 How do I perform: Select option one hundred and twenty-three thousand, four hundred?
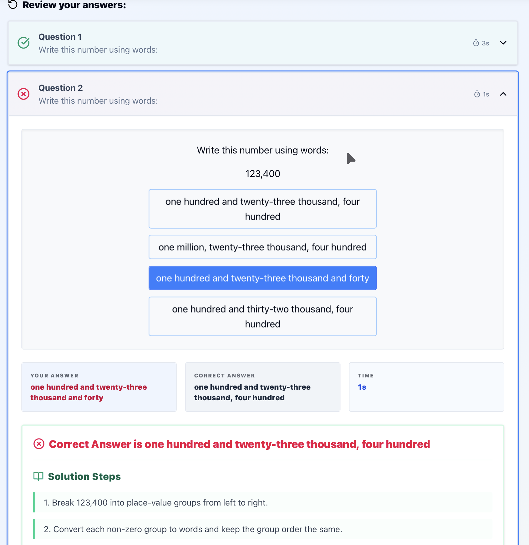coord(262,209)
